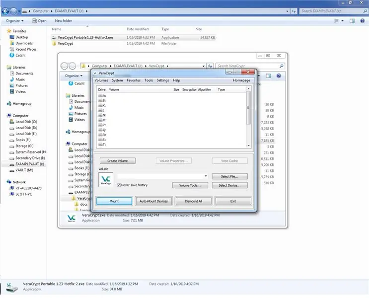The width and height of the screenshot is (369, 298).
Task: Open Desktop in Favorites sidebar
Action: (22, 37)
